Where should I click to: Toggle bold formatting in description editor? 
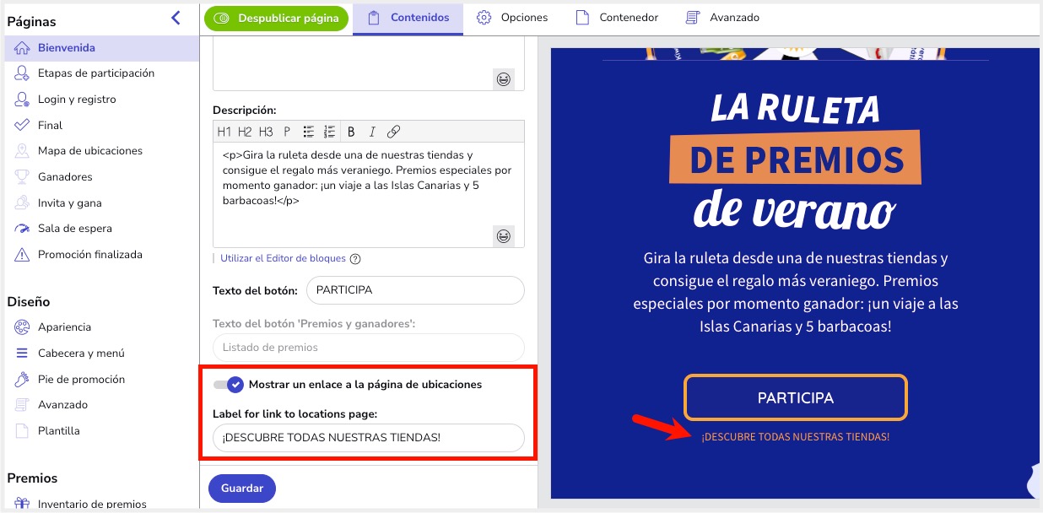pyautogui.click(x=351, y=132)
